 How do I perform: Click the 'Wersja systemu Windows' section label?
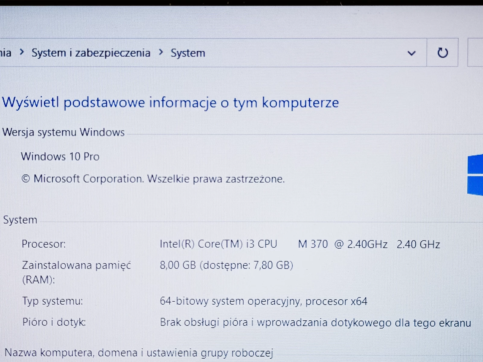point(63,132)
